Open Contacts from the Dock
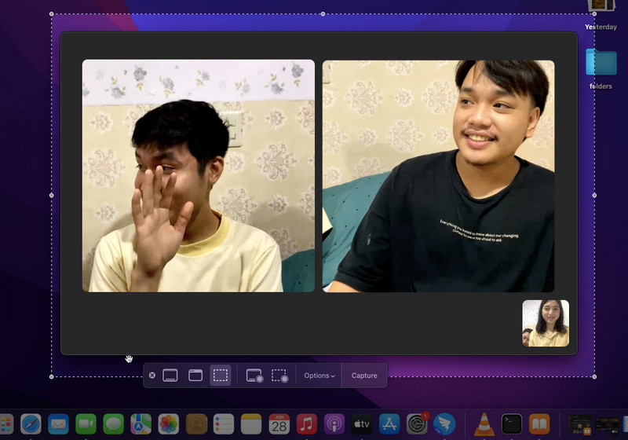This screenshot has width=628, height=440. (196, 424)
